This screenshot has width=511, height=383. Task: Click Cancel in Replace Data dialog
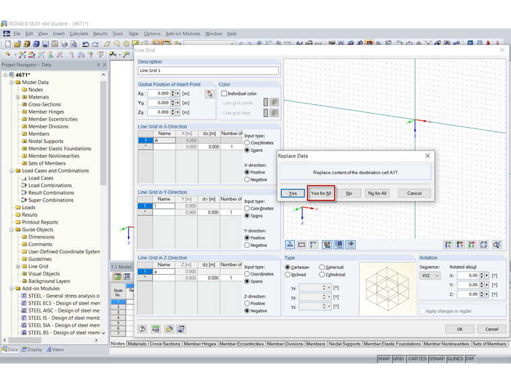tap(414, 193)
